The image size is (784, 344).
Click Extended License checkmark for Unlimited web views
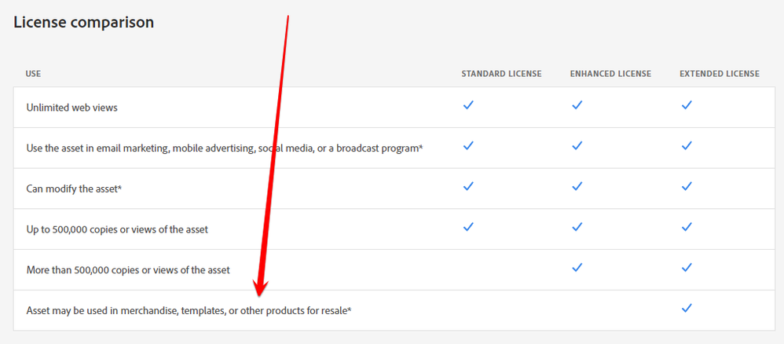coord(687,105)
